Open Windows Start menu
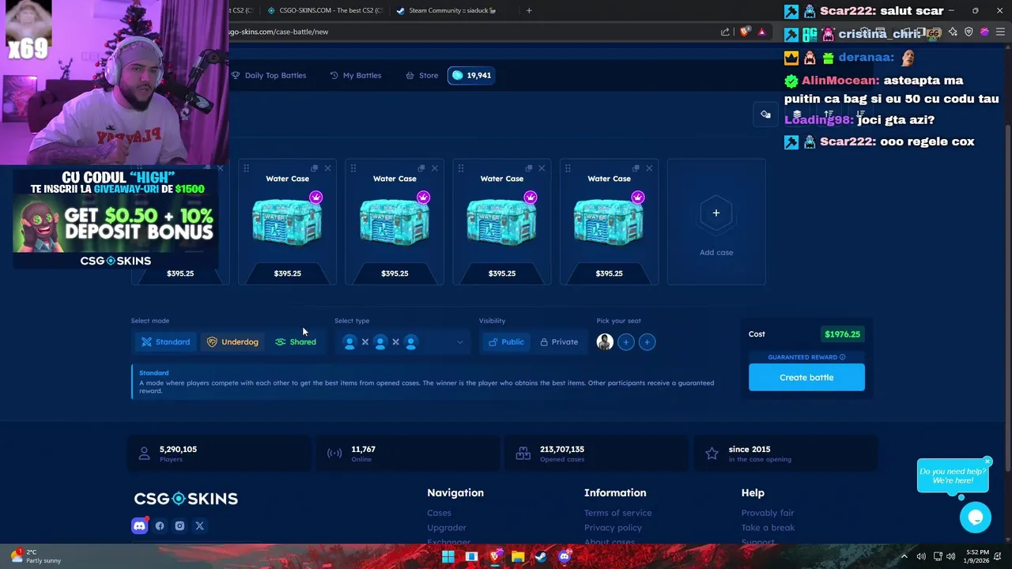1012x569 pixels. (448, 556)
